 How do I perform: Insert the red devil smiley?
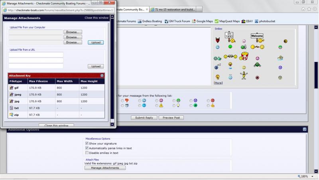pos(218,41)
